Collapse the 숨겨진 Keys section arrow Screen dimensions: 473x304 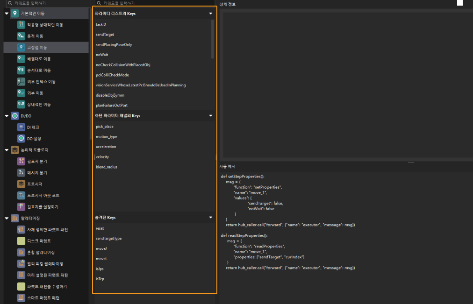click(211, 218)
